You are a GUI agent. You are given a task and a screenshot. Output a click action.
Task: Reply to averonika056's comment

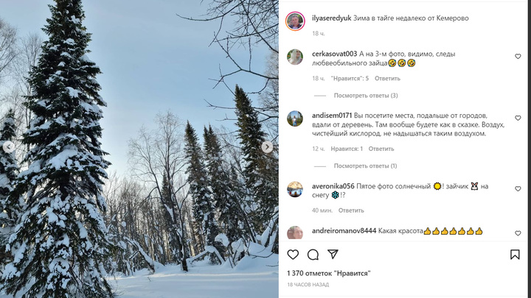click(351, 210)
